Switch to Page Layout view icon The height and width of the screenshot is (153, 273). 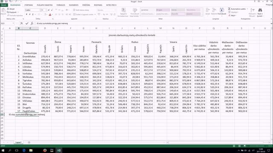[239, 146]
